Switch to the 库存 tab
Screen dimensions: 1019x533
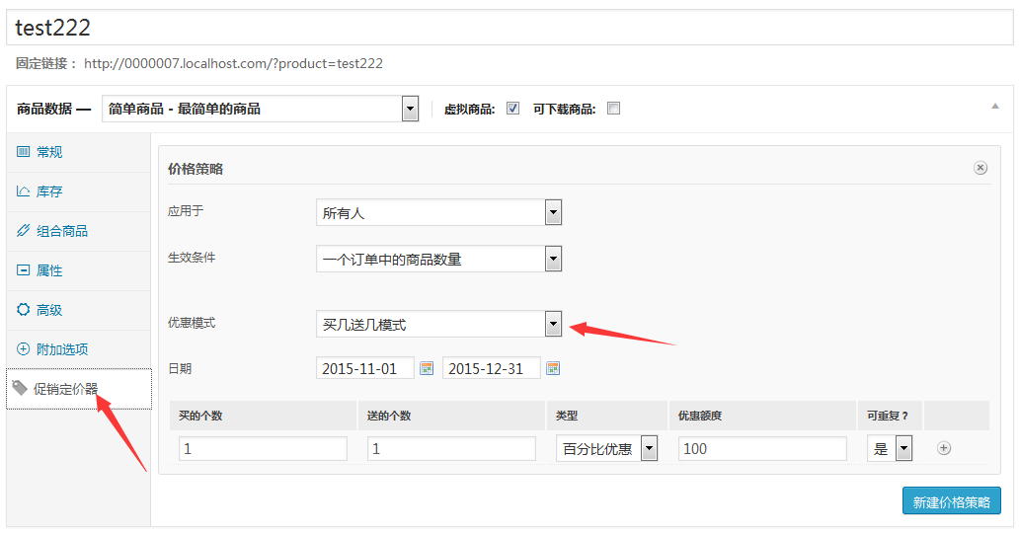79,191
